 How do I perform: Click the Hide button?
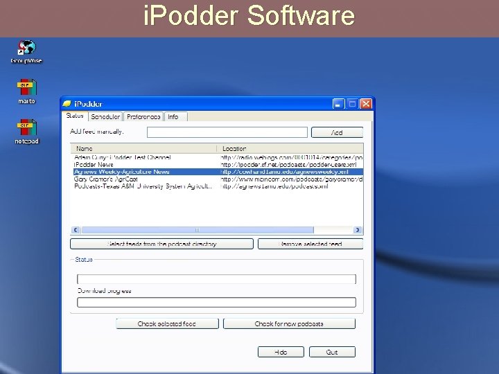click(281, 352)
